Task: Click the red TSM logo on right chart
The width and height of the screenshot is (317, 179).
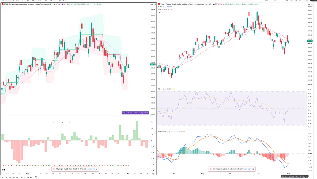Action: [158, 4]
